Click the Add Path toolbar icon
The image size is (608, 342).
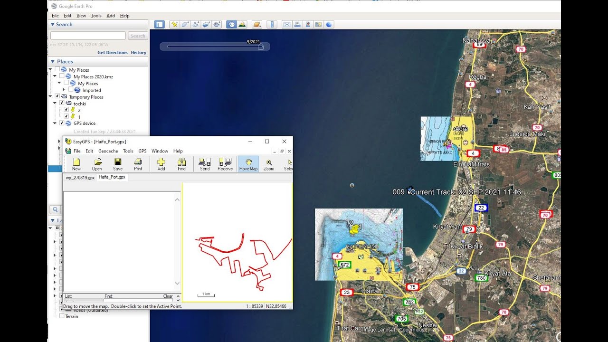195,24
